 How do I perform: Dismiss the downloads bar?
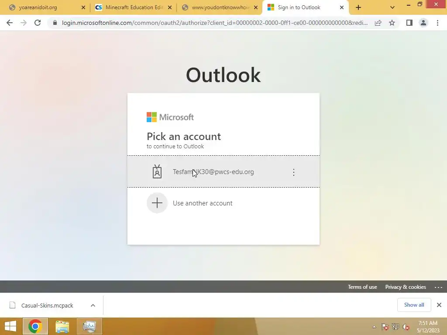point(439,305)
